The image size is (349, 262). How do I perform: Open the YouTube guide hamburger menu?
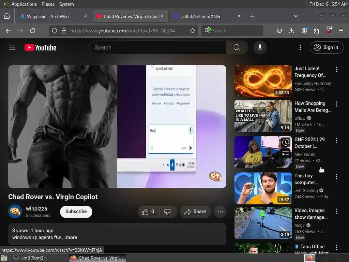[x=12, y=47]
